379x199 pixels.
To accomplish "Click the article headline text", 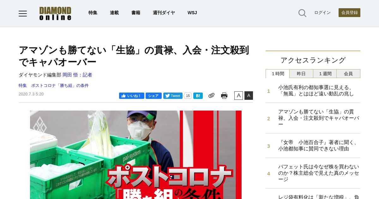I will point(134,56).
